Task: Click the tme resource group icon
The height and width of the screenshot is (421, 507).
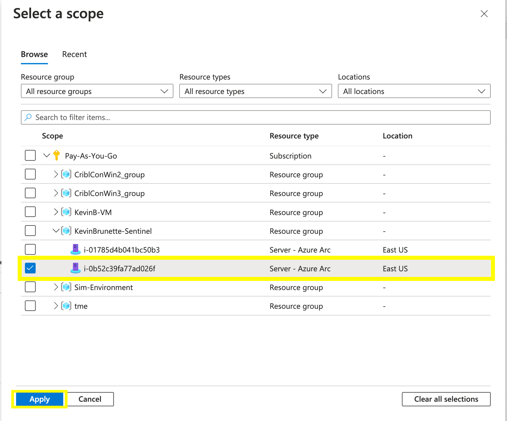Action: (66, 306)
